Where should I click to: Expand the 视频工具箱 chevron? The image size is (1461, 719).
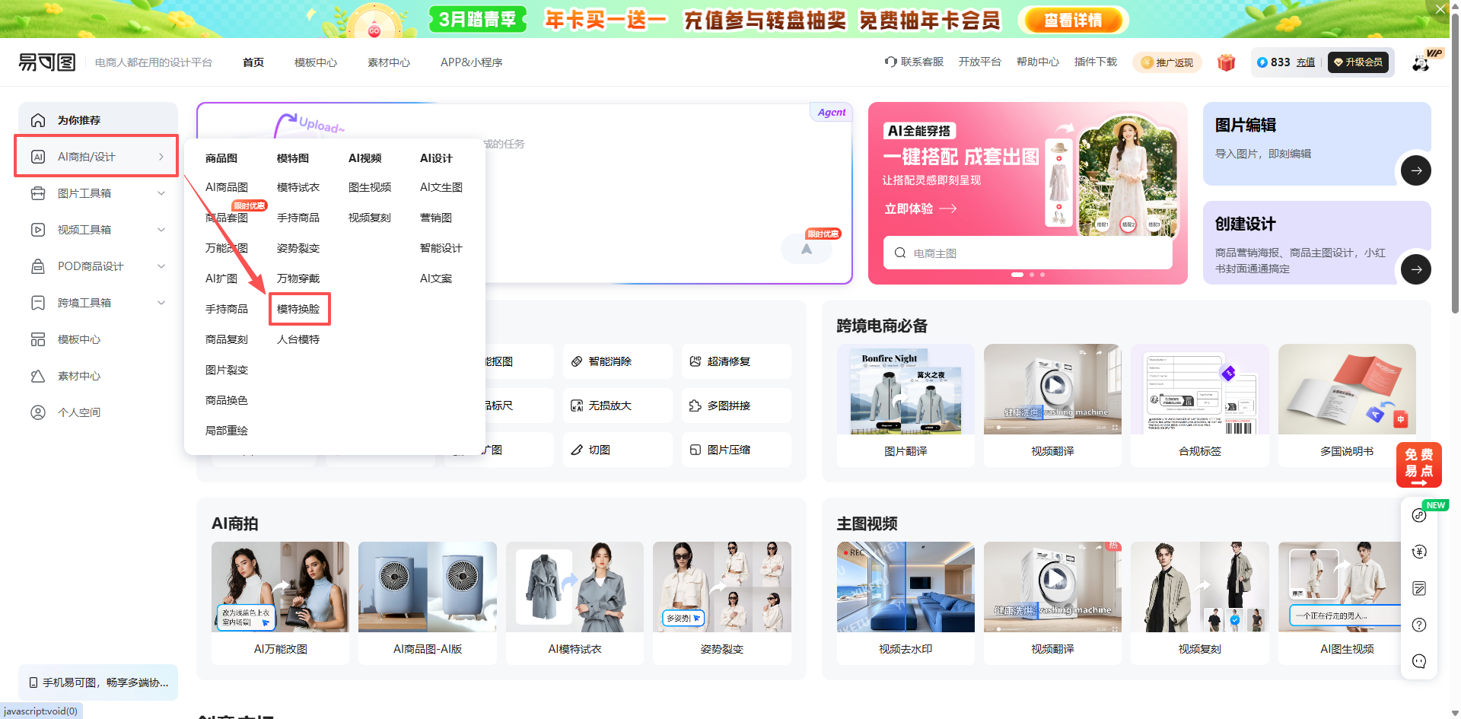pos(161,230)
